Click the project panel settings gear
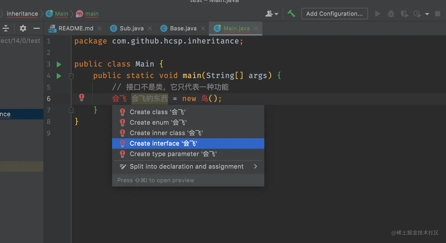Image resolution: width=446 pixels, height=243 pixels. point(23,28)
